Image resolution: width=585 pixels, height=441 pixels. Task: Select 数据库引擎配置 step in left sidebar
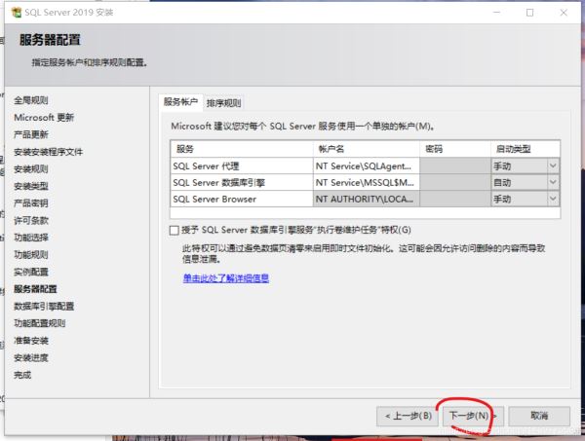(44, 306)
